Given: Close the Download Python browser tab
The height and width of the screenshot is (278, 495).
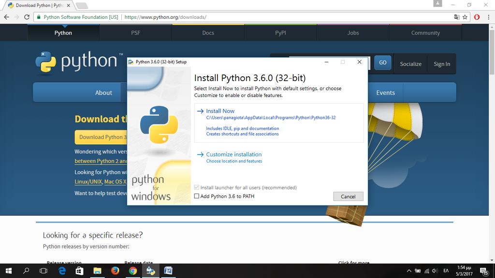Looking at the screenshot, I should [x=69, y=5].
